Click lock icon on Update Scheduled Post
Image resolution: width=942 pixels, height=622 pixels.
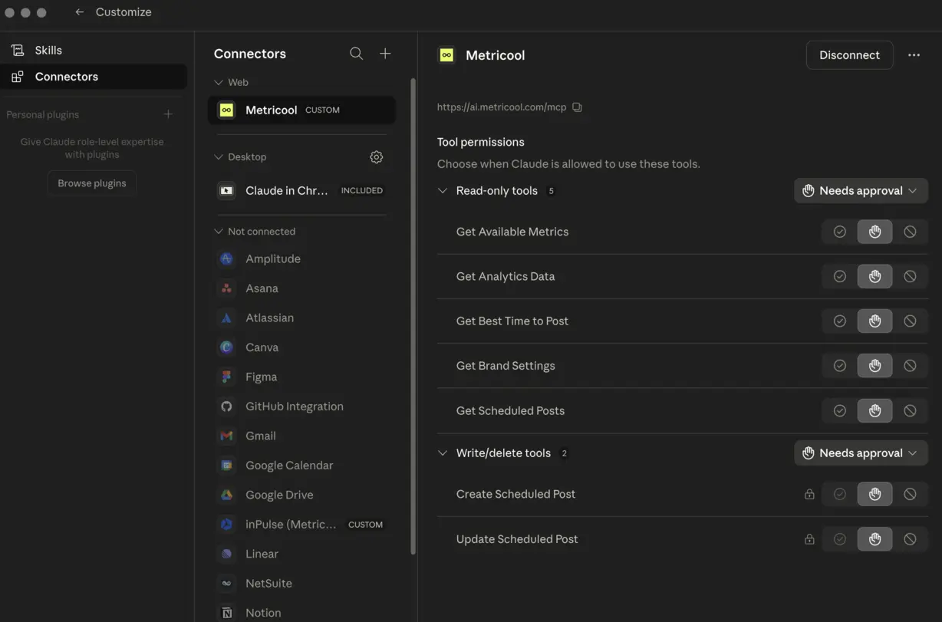809,539
